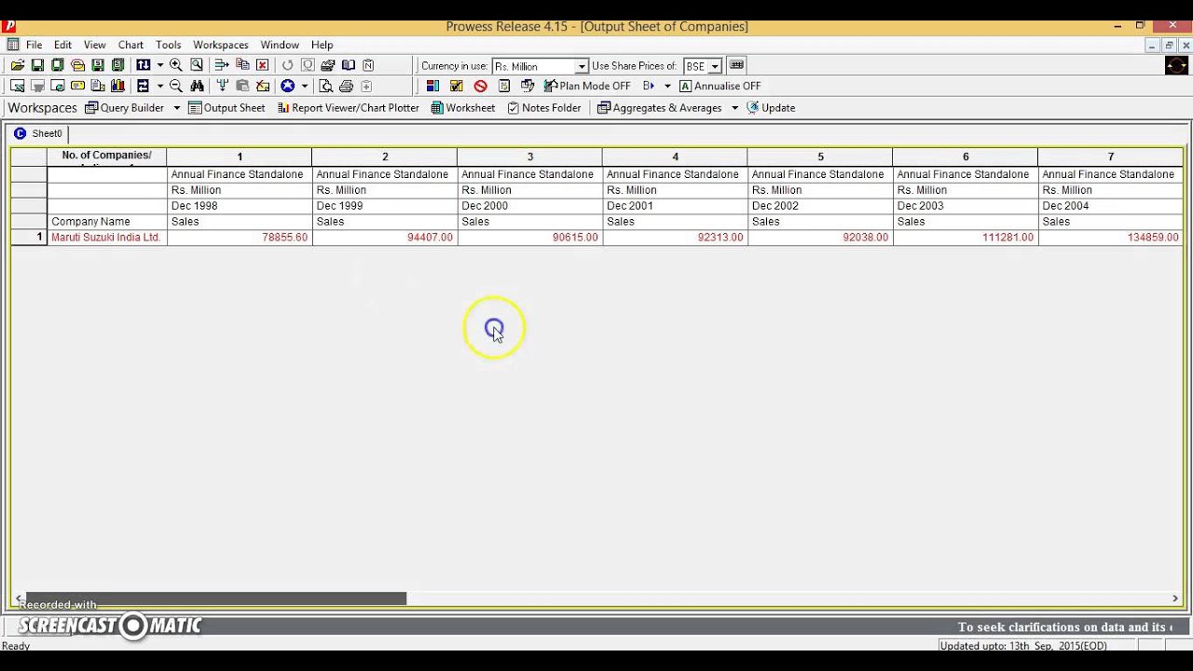This screenshot has height=671, width=1193.
Task: Open Report Viewer/Chart Plotter
Action: click(x=348, y=108)
